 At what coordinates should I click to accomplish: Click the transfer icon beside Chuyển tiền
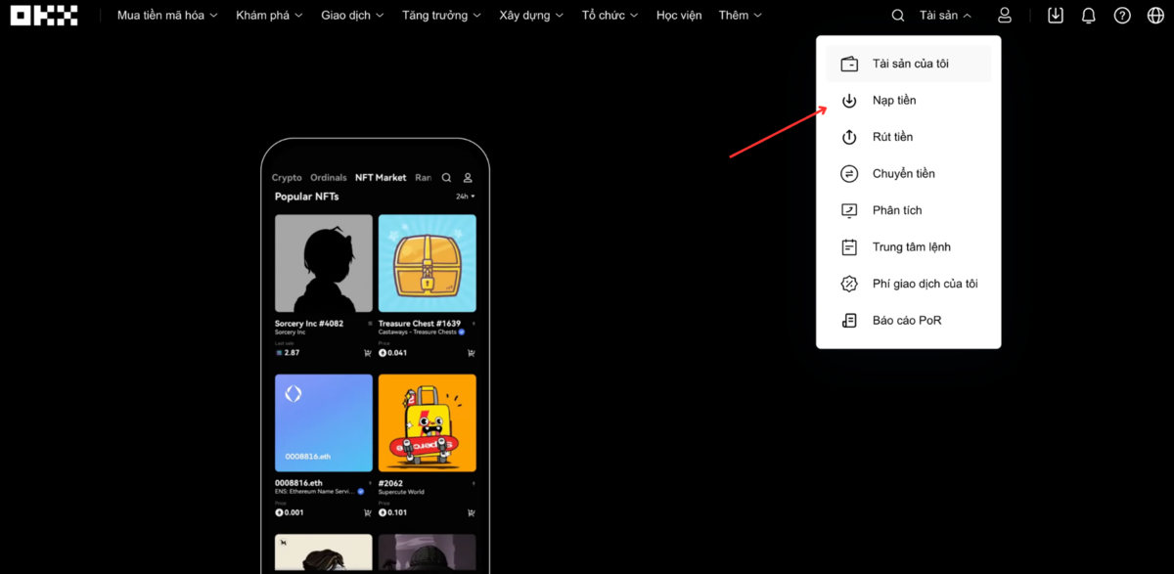849,174
